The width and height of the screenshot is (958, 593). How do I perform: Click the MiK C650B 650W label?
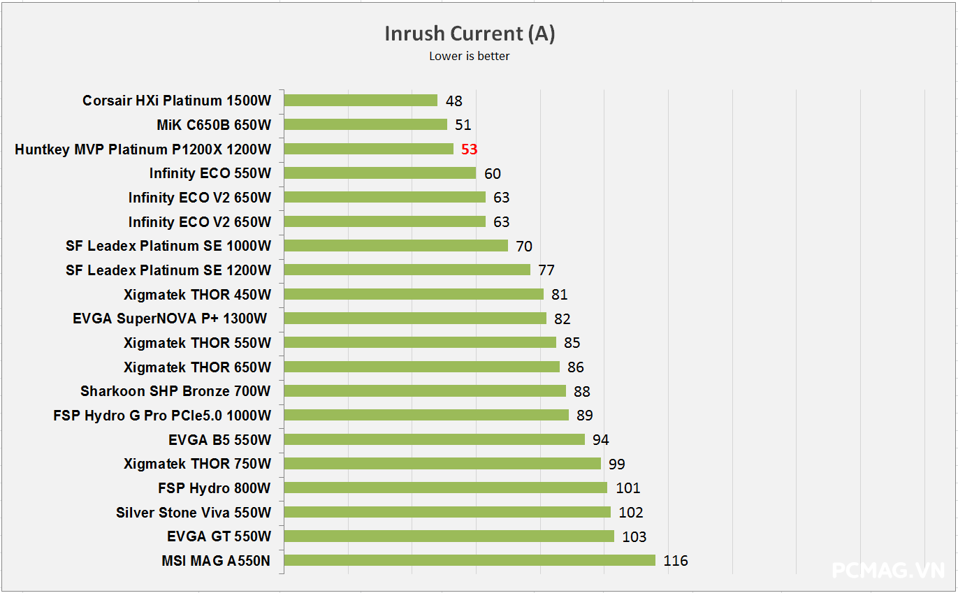214,125
